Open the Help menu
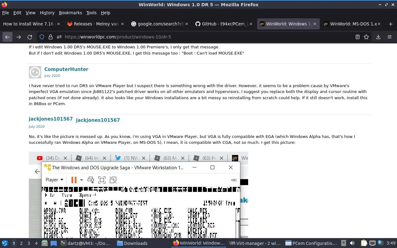The width and height of the screenshot is (397, 248). (105, 13)
